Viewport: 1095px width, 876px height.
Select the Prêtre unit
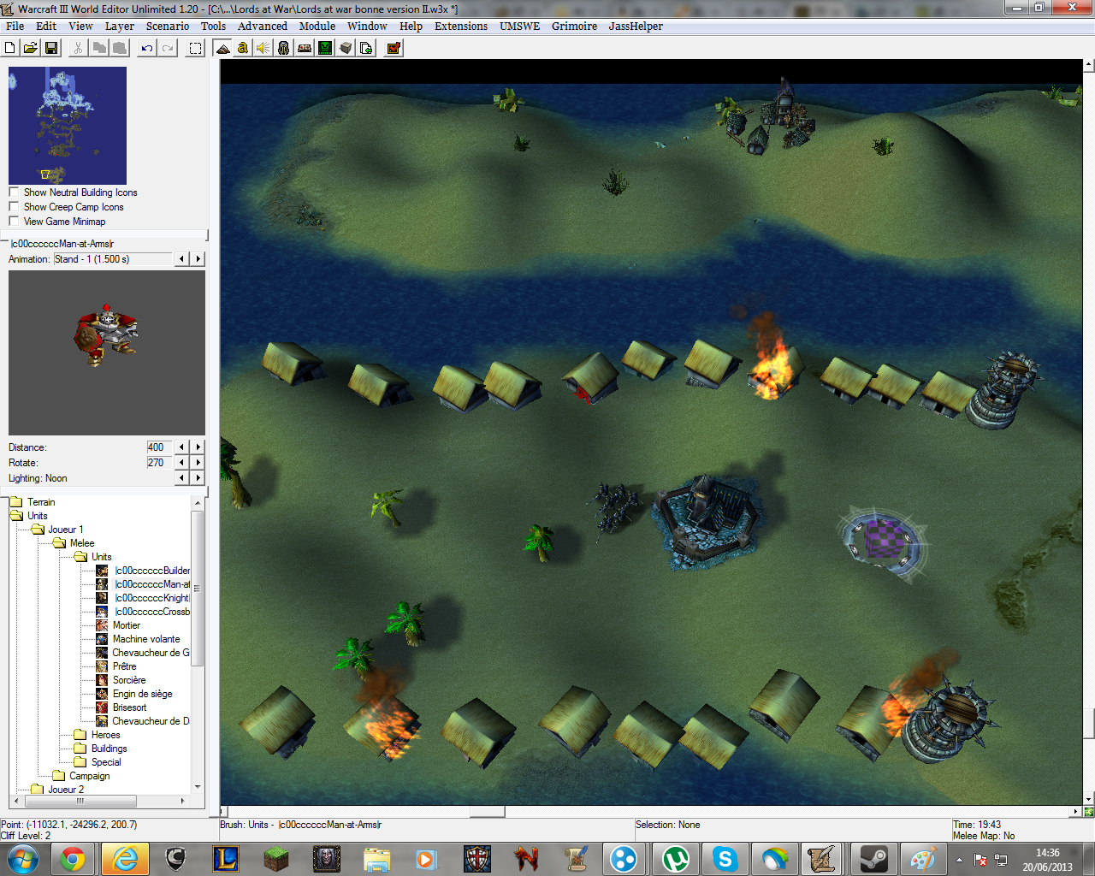[x=124, y=666]
